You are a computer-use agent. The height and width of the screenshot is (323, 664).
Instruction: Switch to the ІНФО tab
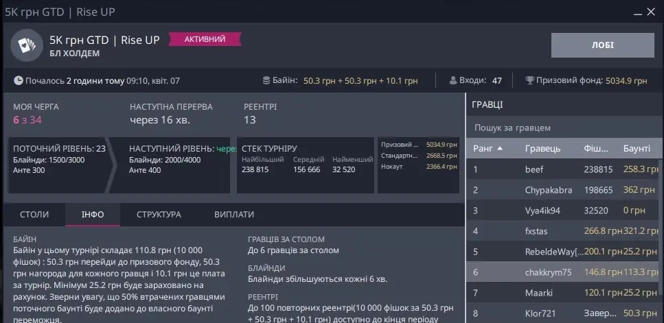93,215
